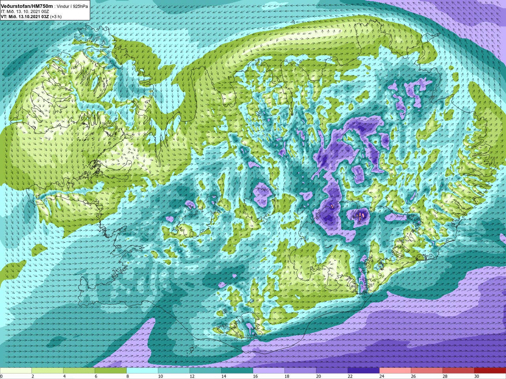Click the 16–18 lavender legend swatch
This screenshot has width=506, height=379.
pos(269,371)
